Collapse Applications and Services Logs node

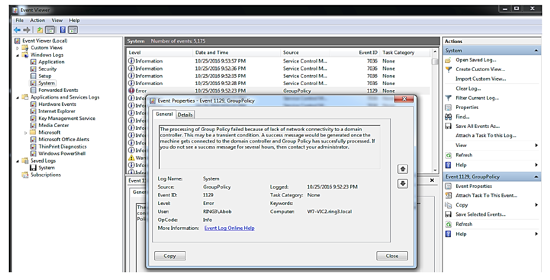18,98
